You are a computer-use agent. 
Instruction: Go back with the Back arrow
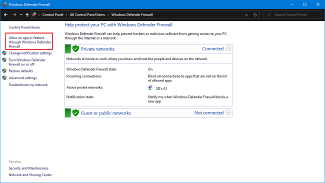tap(6, 14)
